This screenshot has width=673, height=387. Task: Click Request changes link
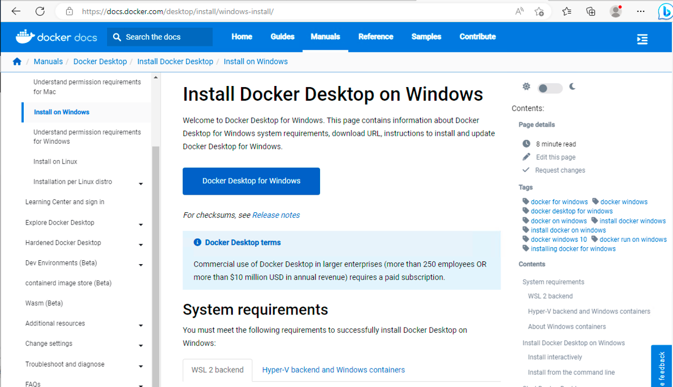pos(560,170)
